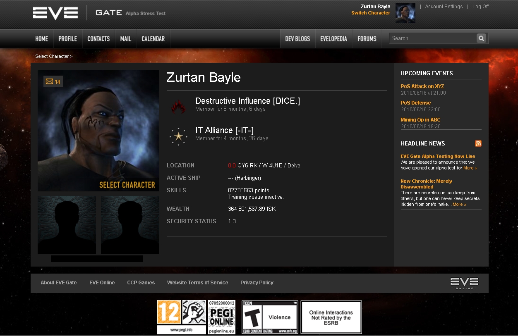Open the Privacy Policy

click(x=257, y=283)
